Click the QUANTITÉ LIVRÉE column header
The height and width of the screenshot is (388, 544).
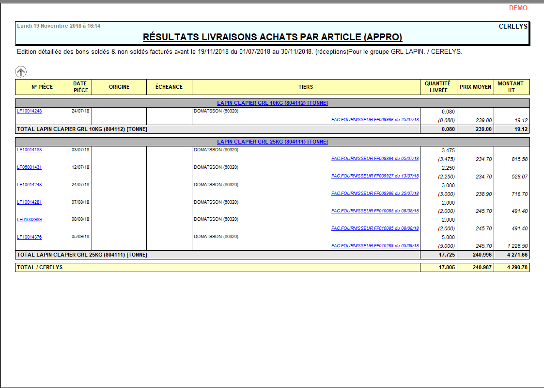[x=438, y=87]
